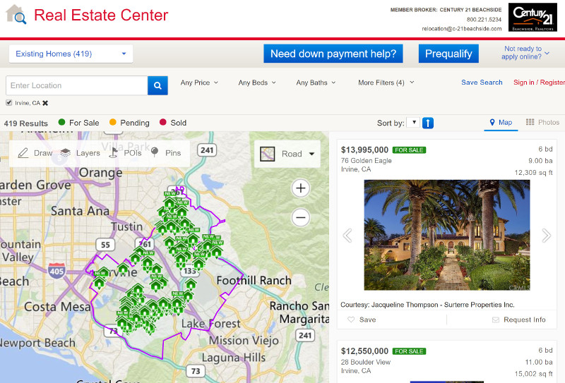The height and width of the screenshot is (383, 565).
Task: Toggle the sort direction arrow button
Action: [428, 123]
